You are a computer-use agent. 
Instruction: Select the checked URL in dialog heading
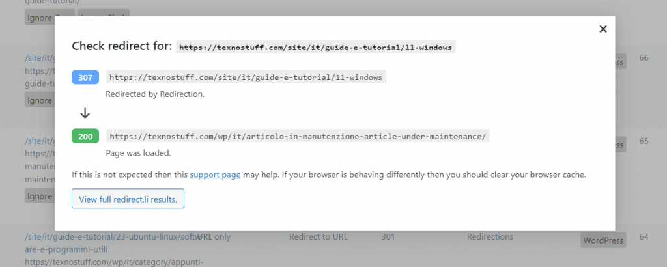pos(316,48)
